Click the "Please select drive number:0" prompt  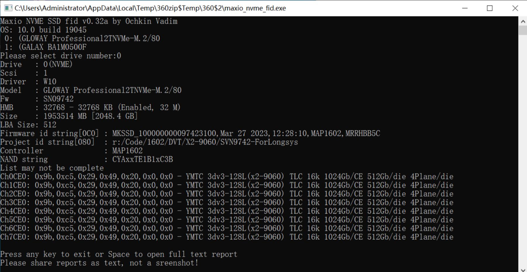(61, 56)
